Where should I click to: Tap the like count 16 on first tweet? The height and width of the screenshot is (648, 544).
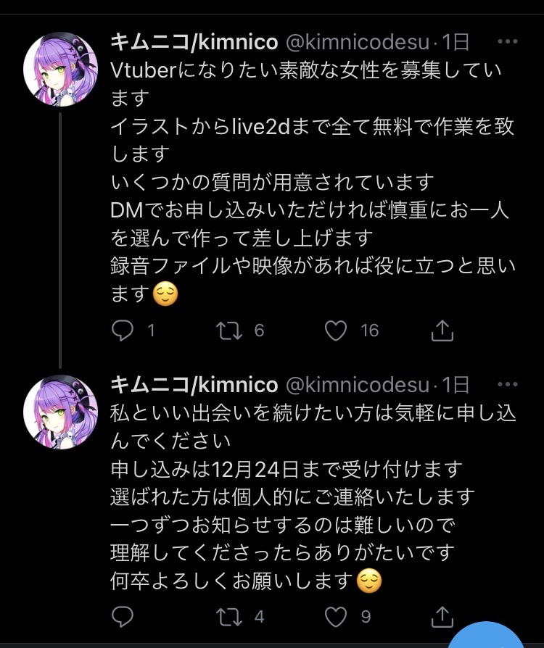click(370, 331)
